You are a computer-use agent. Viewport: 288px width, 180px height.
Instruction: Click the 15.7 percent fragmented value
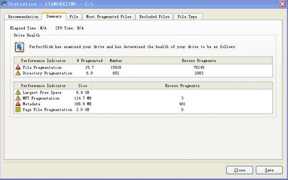(89, 67)
